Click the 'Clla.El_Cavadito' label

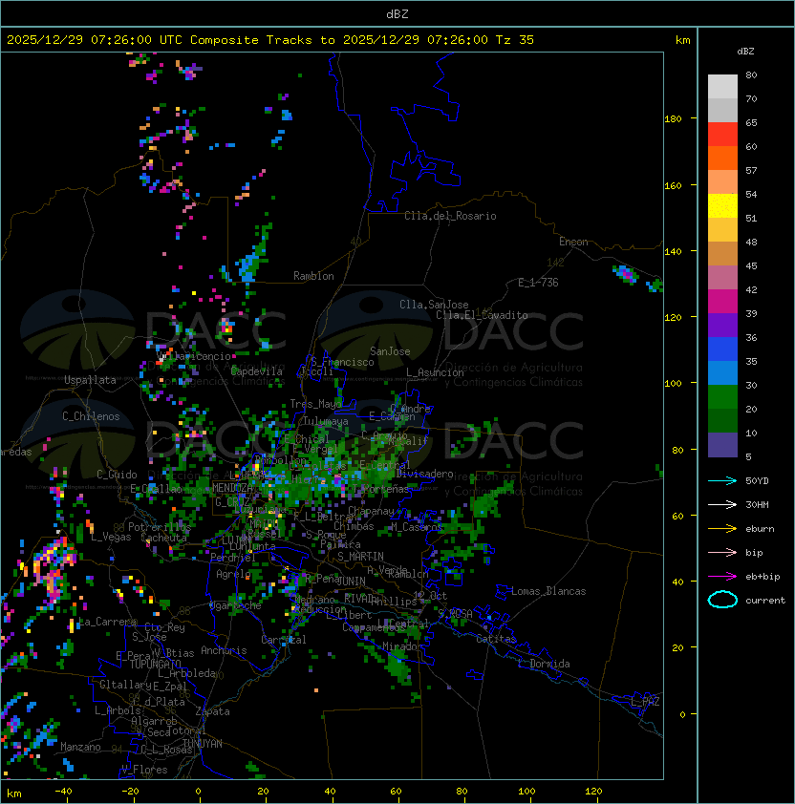482,315
